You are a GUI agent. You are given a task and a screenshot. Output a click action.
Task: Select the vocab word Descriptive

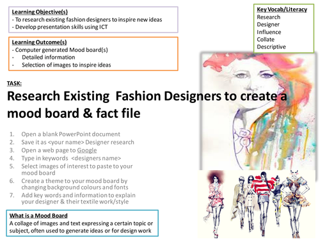pyautogui.click(x=271, y=47)
